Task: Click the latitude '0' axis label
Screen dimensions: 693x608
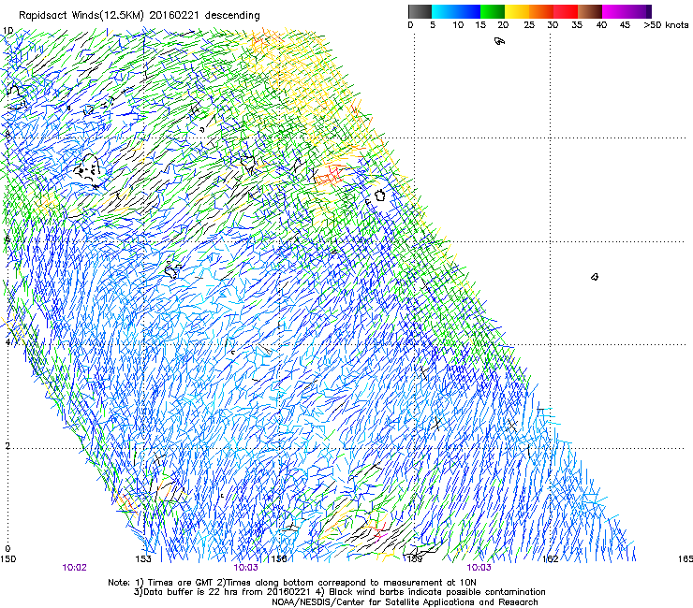Action: [7, 549]
